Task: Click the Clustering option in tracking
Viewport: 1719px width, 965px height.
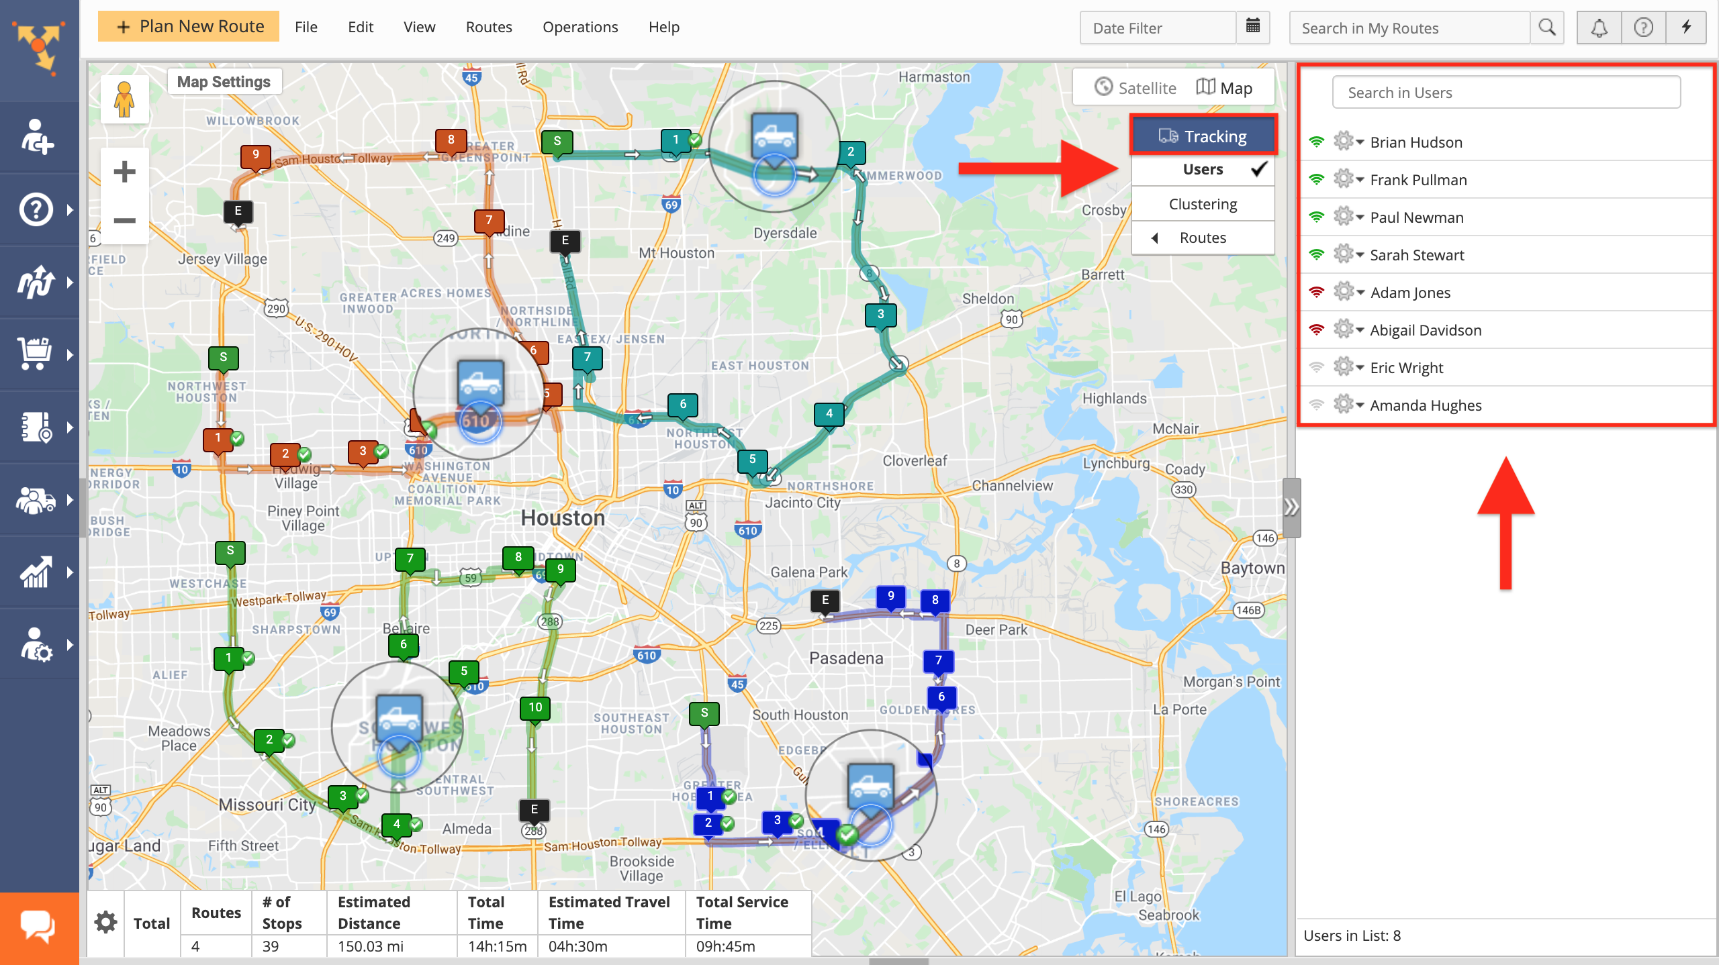Action: (x=1202, y=203)
